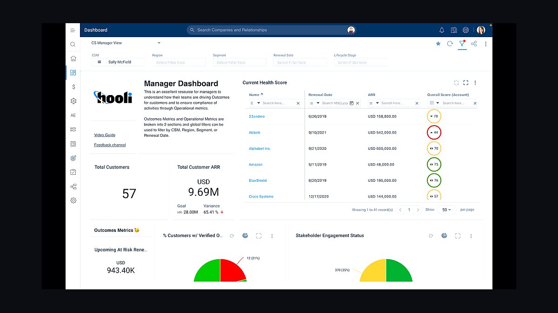The image size is (558, 313).
Task: Select the Dashboards icon in sidebar
Action: click(x=73, y=73)
